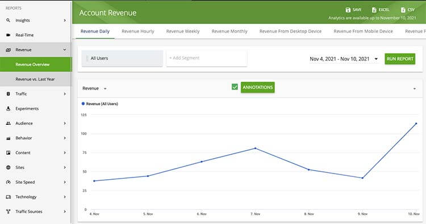Click the 'Nov 4, 2021 - Nov 10, 2021' date text
Viewport: 426px width, 224px height.
[340, 59]
